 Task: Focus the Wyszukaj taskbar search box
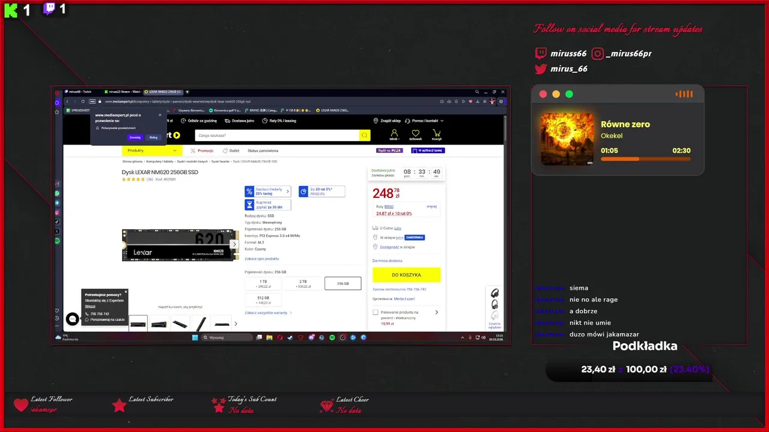[x=227, y=337]
